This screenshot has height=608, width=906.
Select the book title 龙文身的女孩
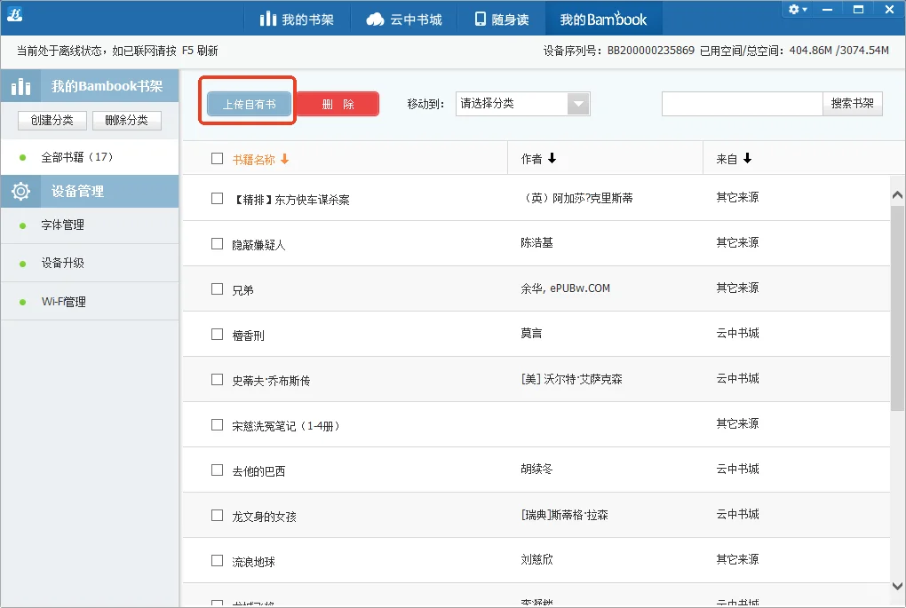tap(264, 517)
